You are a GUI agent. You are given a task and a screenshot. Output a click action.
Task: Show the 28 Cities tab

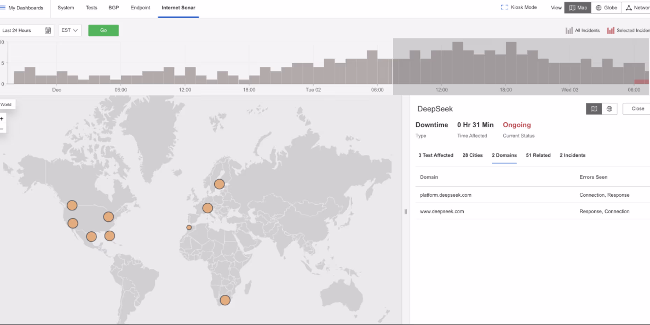pyautogui.click(x=472, y=155)
